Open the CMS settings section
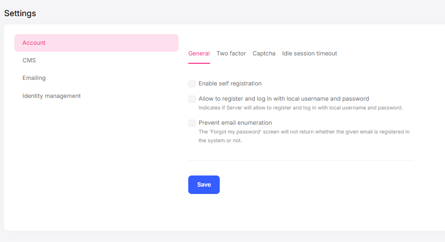Image resolution: width=445 pixels, height=242 pixels. [29, 60]
